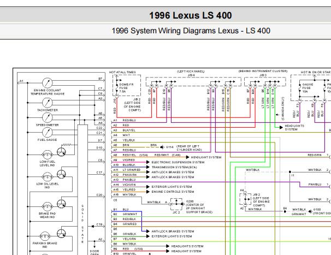Image resolution: width=331 pixels, height=255 pixels.
Task: Select the "J/B 4" junction block label
Action: [191, 75]
